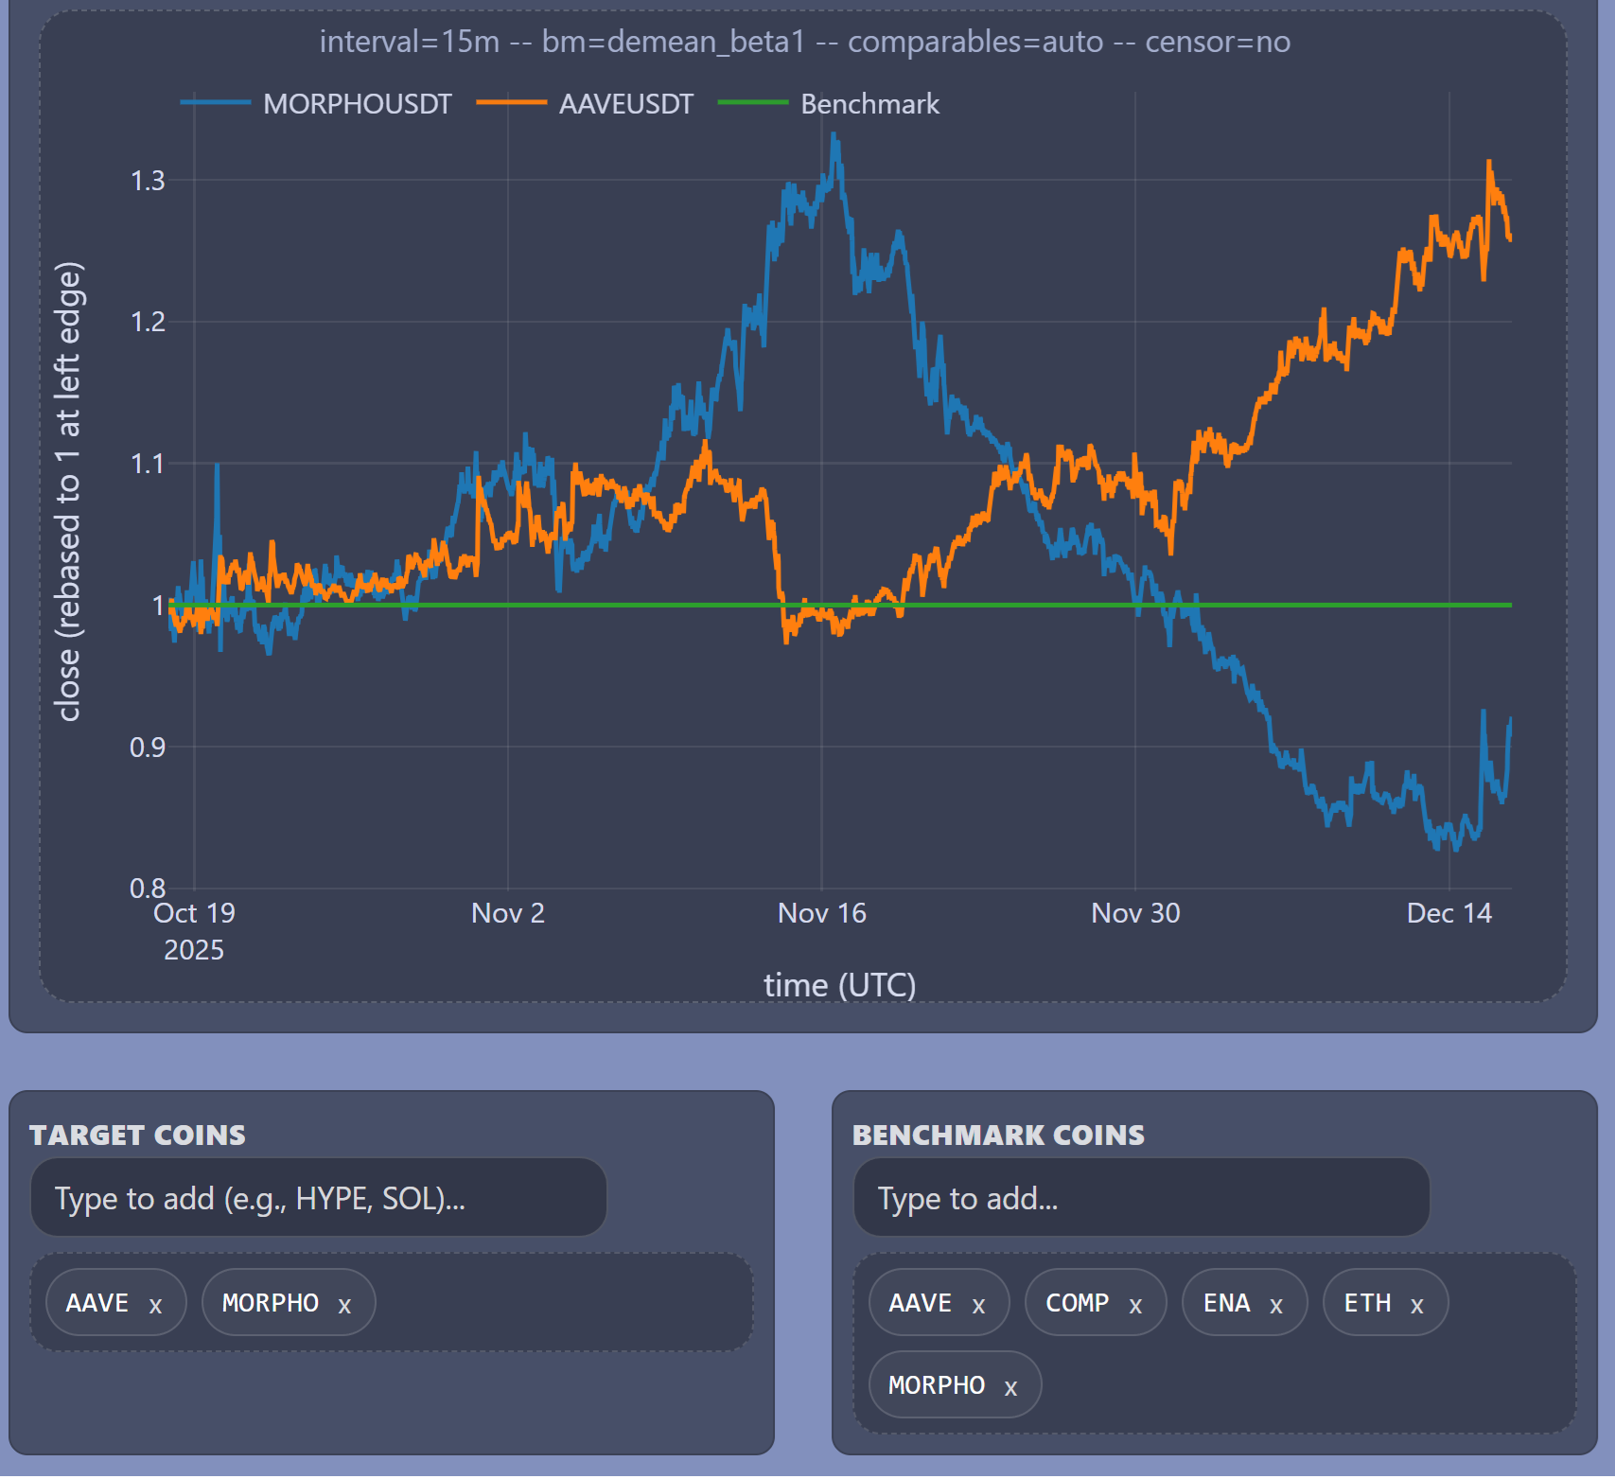The width and height of the screenshot is (1615, 1479).
Task: Click the Target Coins search input
Action: [318, 1198]
